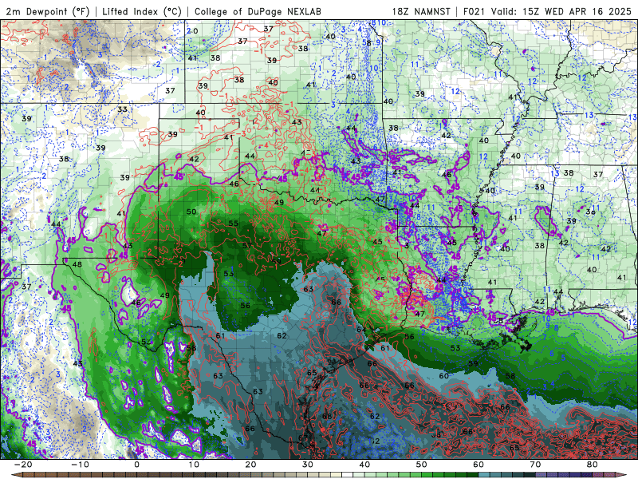Click the 10 label on the color scale
Viewport: 638px width, 479px height.
pos(194,465)
